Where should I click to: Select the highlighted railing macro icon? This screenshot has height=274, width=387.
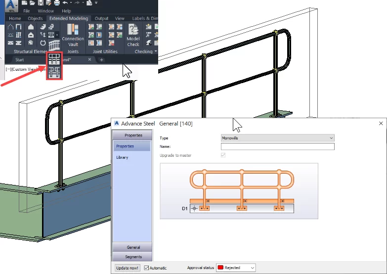coord(54,59)
